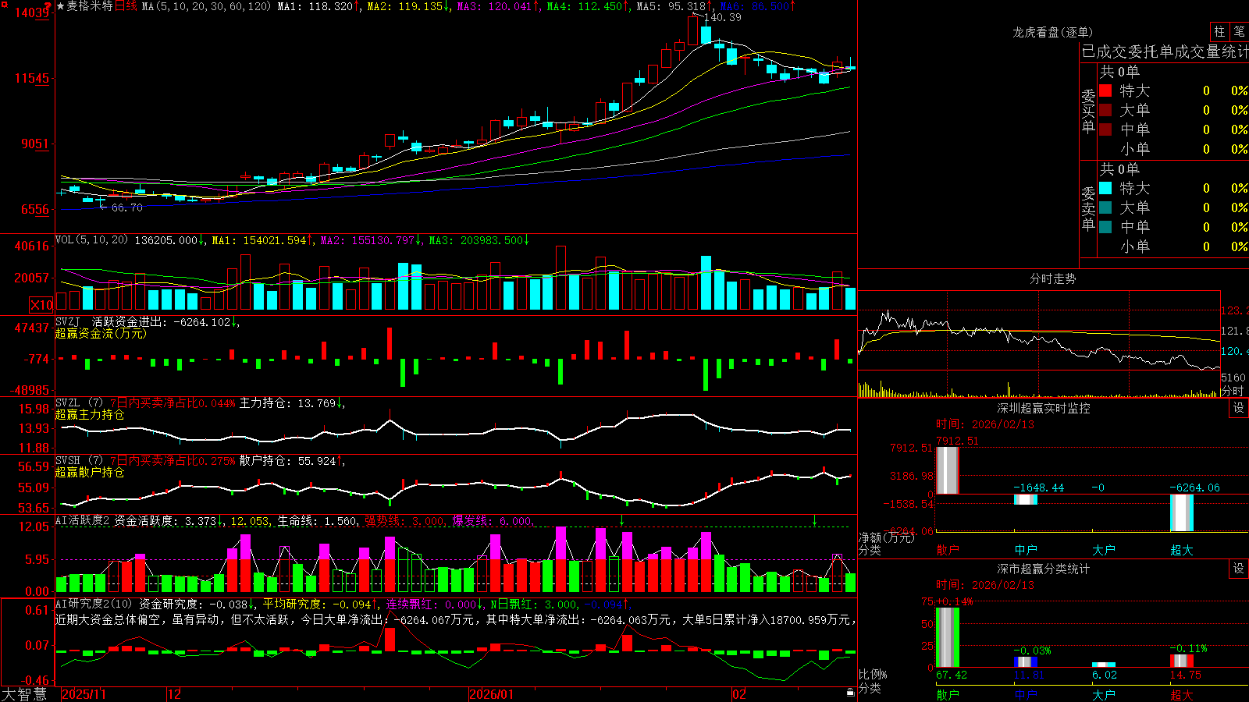The image size is (1249, 702).
Task: Click the 深市超赢分类统计 panel title
Action: pos(1044,569)
